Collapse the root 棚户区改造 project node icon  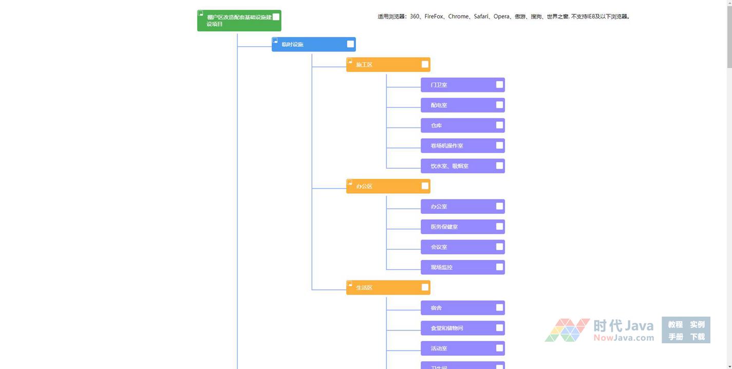pos(201,13)
